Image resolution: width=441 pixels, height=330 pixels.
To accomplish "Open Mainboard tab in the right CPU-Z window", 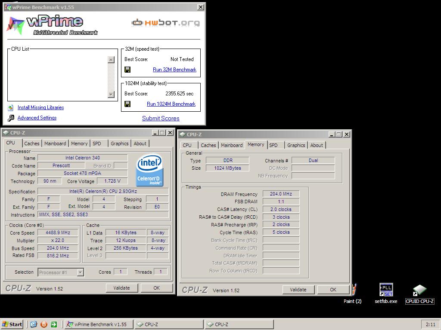I will [x=232, y=145].
